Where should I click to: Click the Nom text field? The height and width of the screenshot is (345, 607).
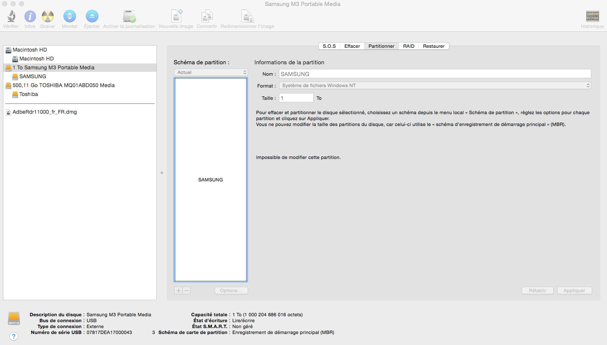pyautogui.click(x=435, y=74)
